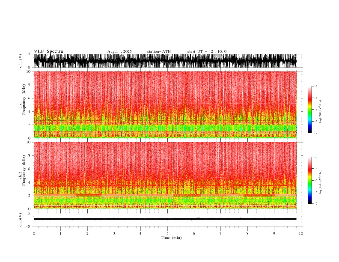Click the "10" kHz tick of ch.2 spectrogram

pyautogui.click(x=29, y=142)
